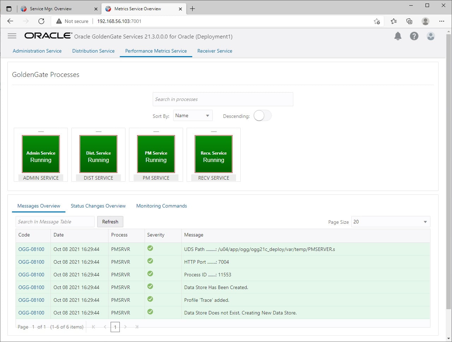Select the Performance Metrics Service tab
452x342 pixels.
(156, 51)
